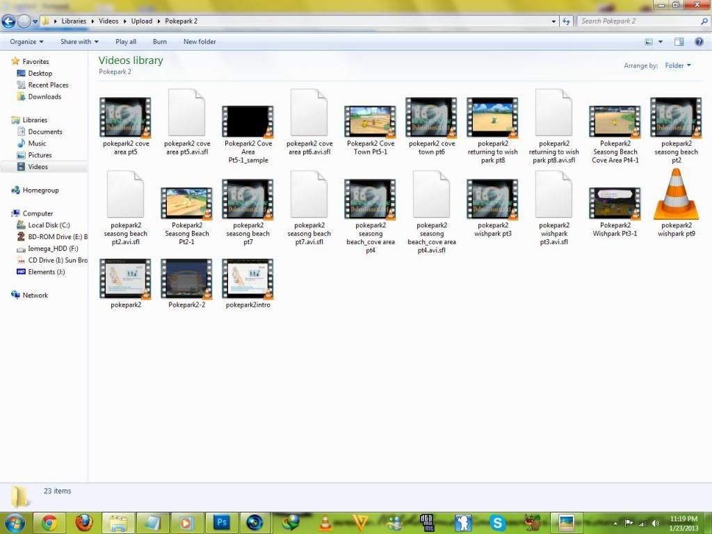Select the pokepark2 seasong beach pt2 video
712x534 pixels.
point(676,130)
